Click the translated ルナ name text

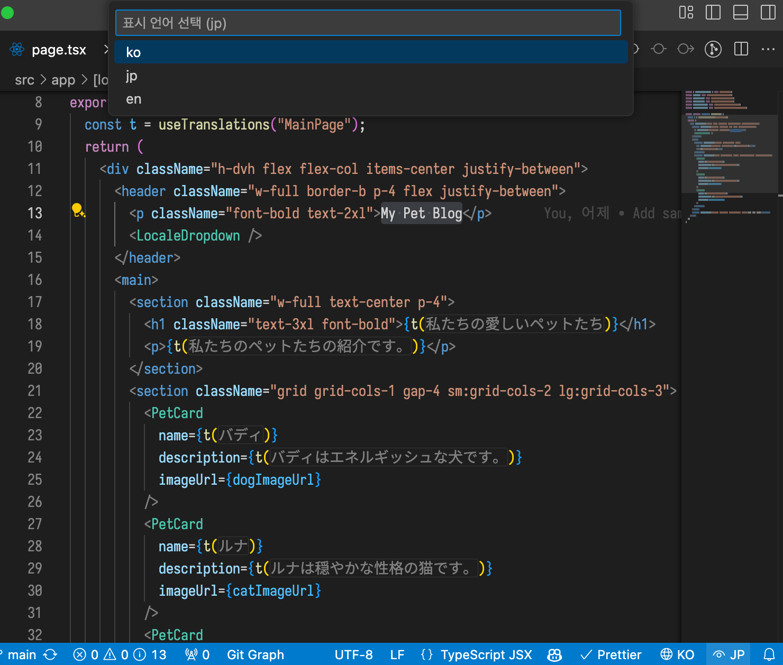pos(233,546)
